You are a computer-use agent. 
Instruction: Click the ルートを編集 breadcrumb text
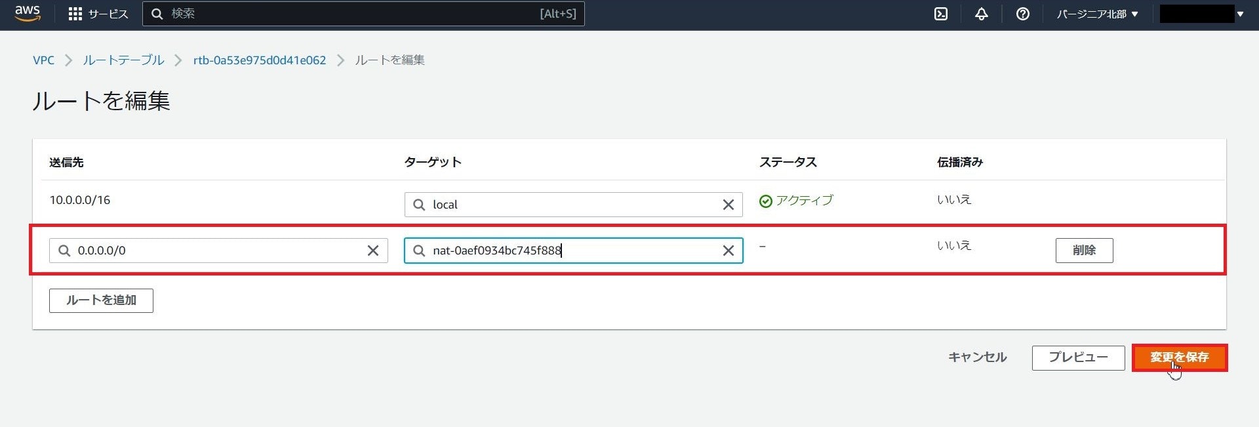tap(390, 60)
